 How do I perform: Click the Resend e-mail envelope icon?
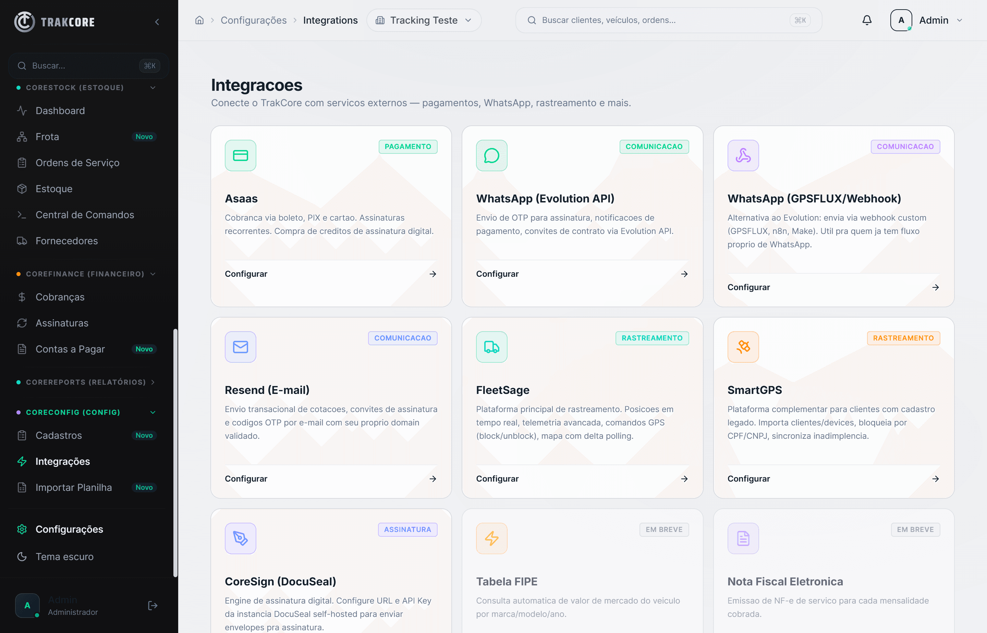pos(241,347)
